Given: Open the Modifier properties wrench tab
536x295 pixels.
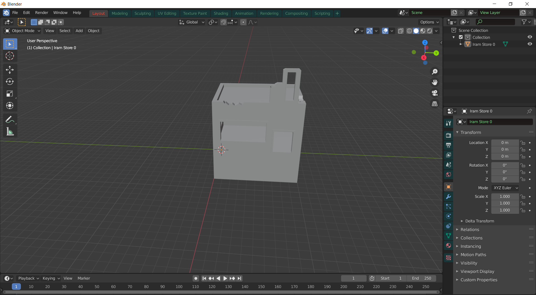Looking at the screenshot, I should pos(449,197).
